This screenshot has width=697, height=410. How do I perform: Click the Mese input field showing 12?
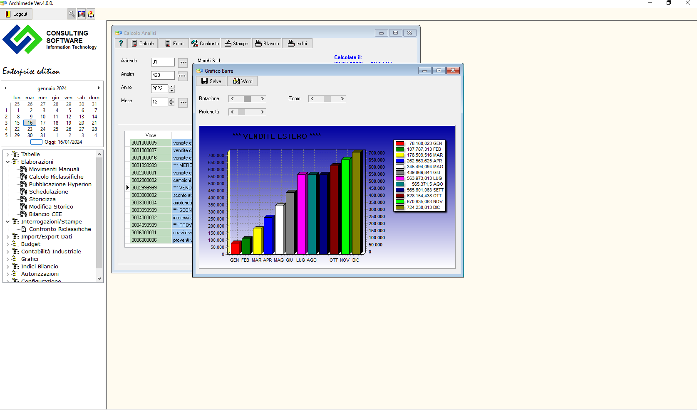click(x=159, y=102)
